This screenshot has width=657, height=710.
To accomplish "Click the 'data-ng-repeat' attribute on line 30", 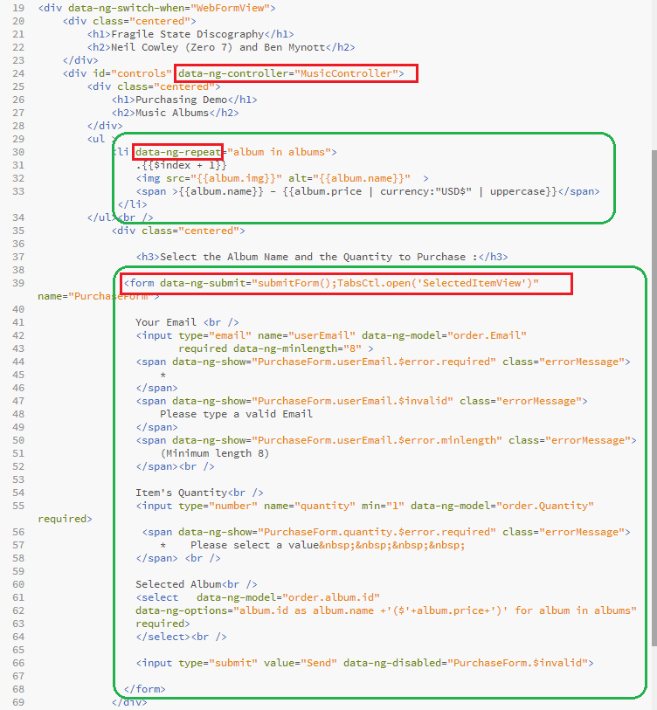I will coord(178,152).
